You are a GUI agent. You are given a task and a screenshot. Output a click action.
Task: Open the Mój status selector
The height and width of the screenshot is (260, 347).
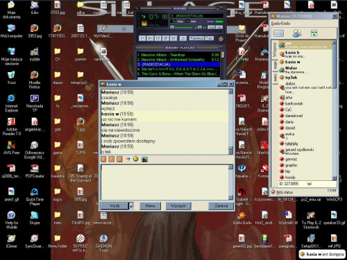click(x=282, y=192)
